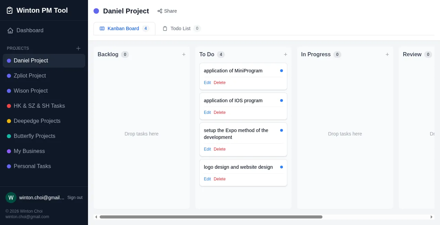Viewport: 440px width, 225px height.
Task: Click the footer winton.choi@gmail.com email text
Action: click(x=27, y=217)
